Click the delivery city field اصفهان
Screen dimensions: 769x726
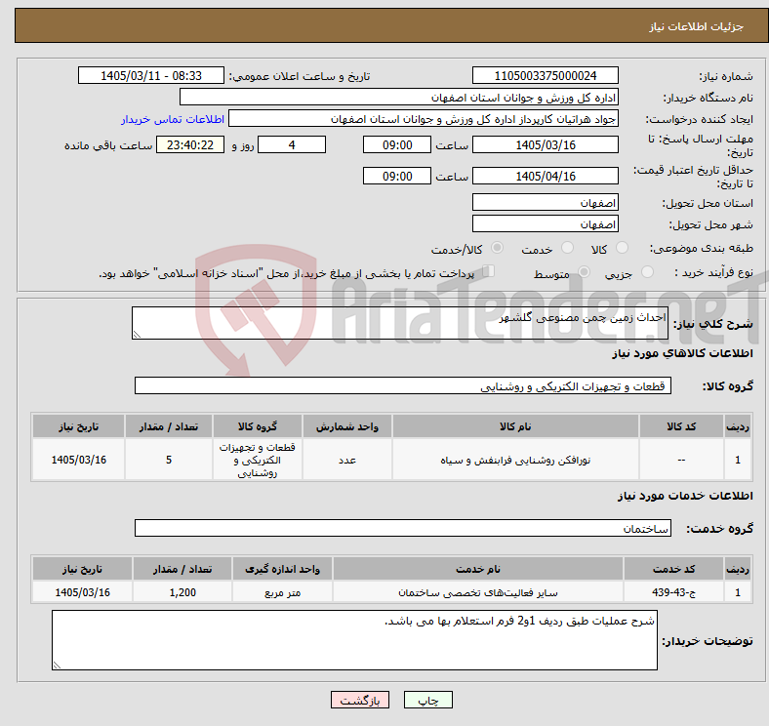click(x=545, y=223)
